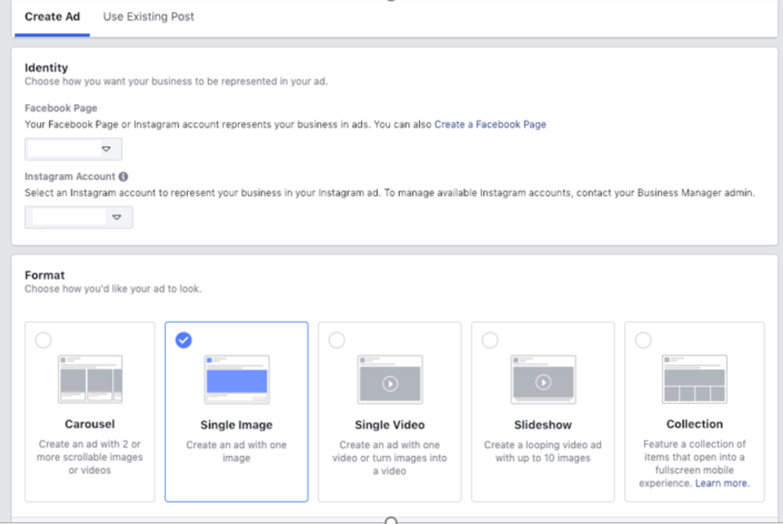
Task: Open Learn more under Collection description
Action: 721,483
